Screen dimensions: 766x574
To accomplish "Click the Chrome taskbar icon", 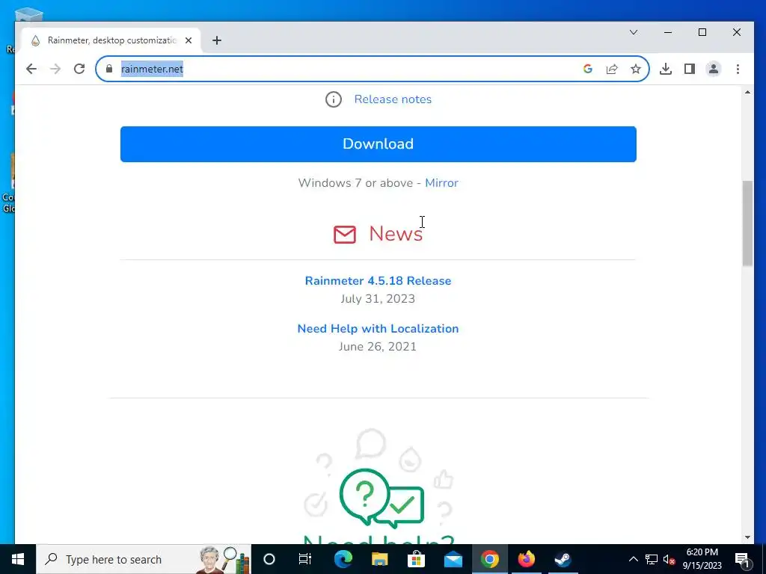I will (x=489, y=559).
